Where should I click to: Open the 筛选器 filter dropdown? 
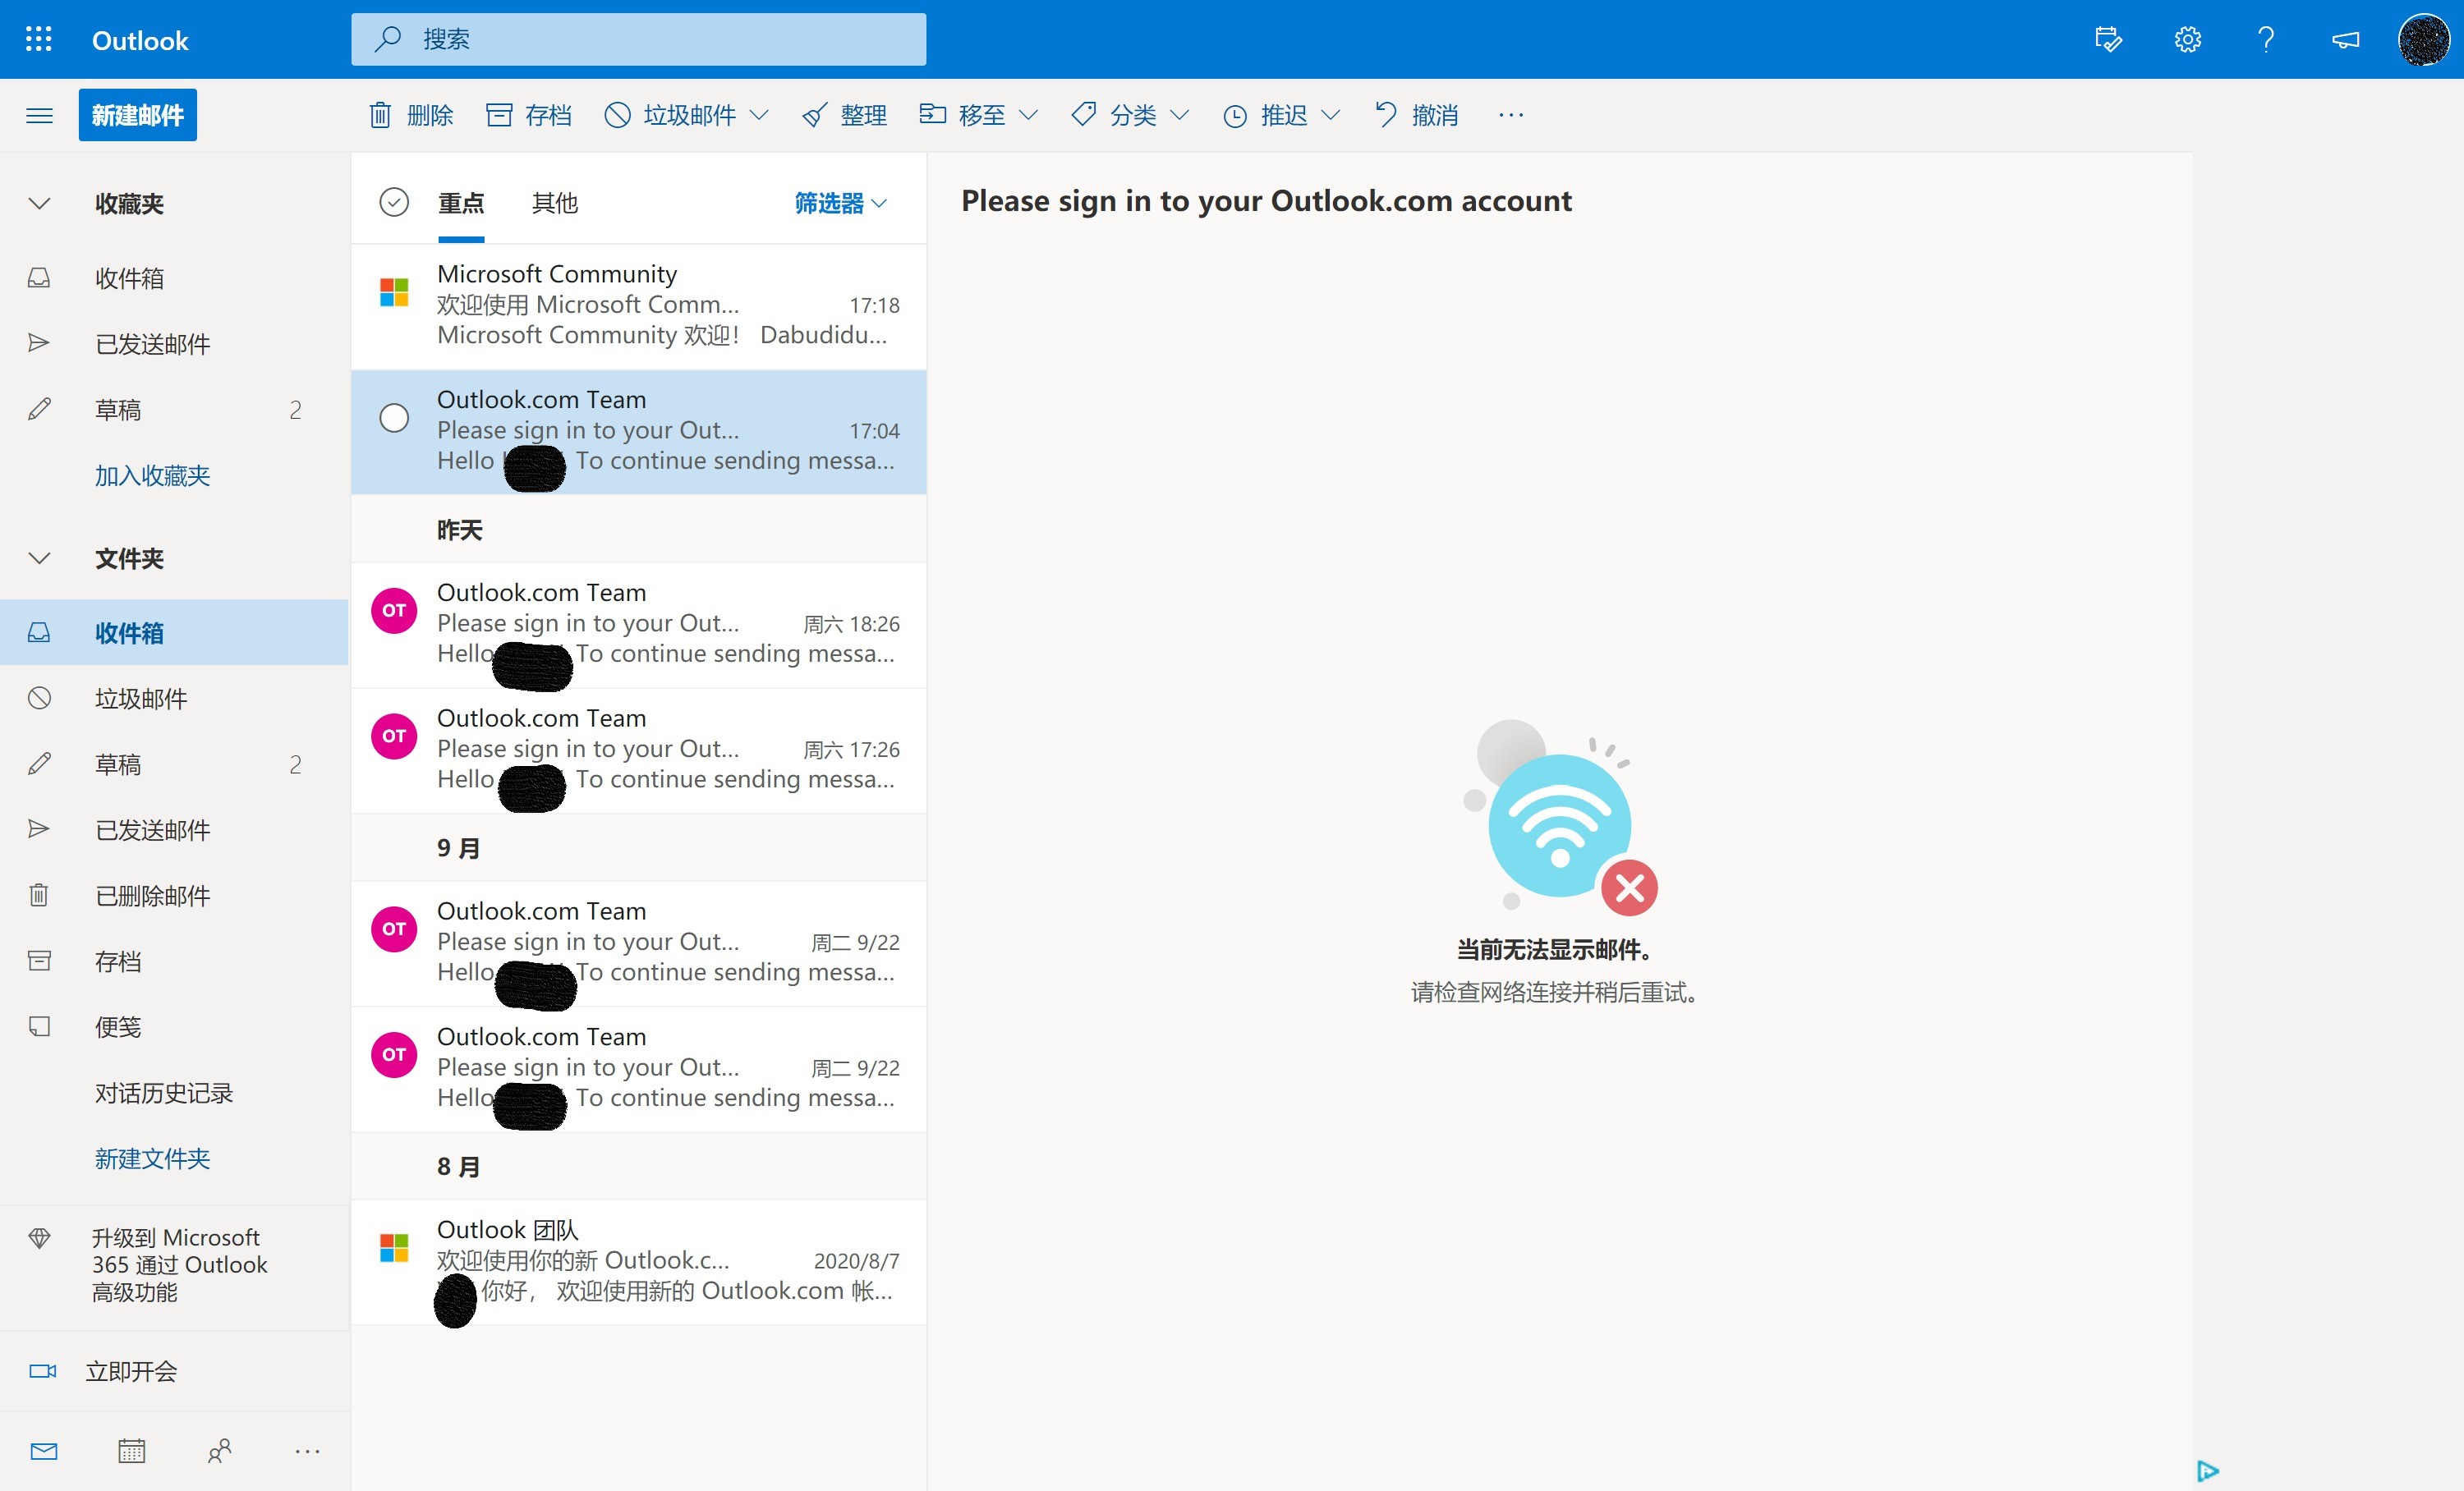840,203
